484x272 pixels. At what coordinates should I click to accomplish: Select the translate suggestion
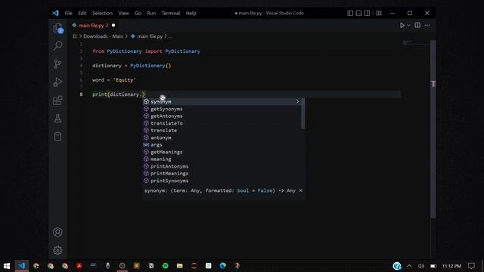222,130
